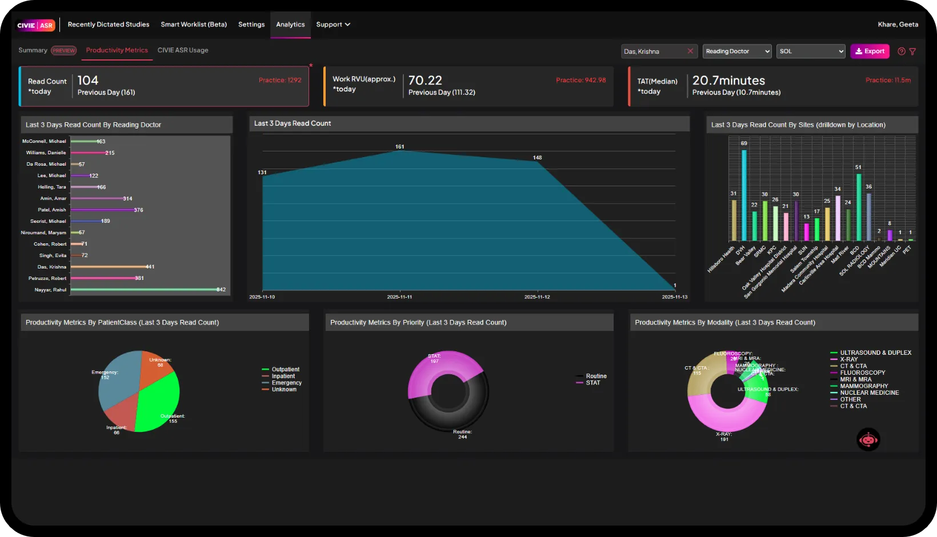Open the red chatbot assistant icon

point(868,439)
